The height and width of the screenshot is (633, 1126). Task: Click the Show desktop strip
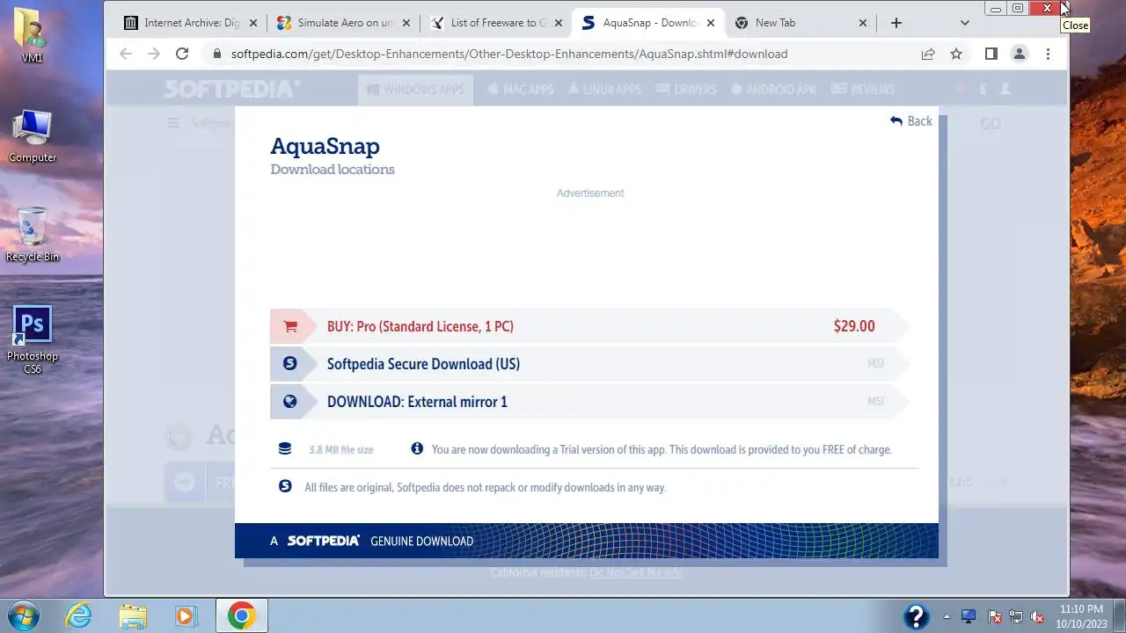[1120, 615]
